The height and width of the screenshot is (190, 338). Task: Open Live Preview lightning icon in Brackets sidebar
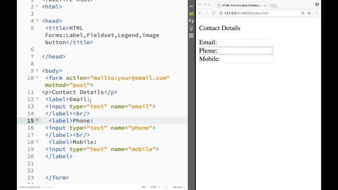[191, 6]
